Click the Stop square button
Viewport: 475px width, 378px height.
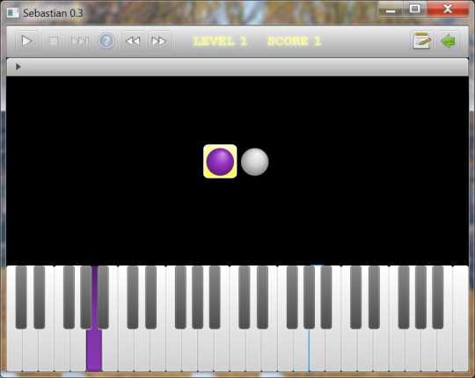[x=54, y=41]
